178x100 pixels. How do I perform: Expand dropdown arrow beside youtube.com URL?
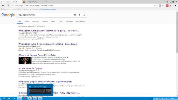pyautogui.click(x=67, y=57)
